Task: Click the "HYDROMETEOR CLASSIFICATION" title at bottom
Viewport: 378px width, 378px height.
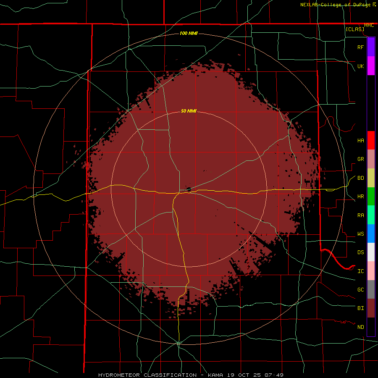Action: click(147, 375)
